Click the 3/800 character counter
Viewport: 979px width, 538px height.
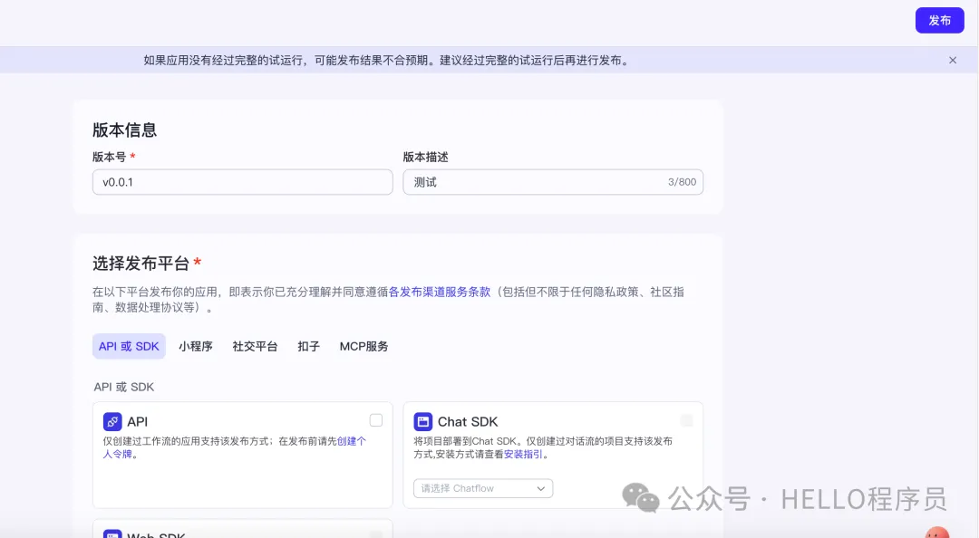click(682, 182)
